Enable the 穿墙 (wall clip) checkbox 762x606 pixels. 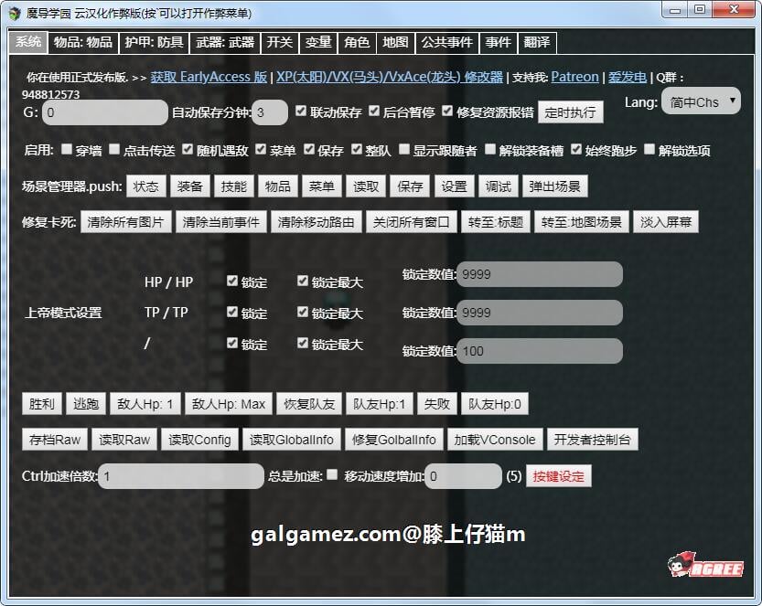[x=66, y=148]
